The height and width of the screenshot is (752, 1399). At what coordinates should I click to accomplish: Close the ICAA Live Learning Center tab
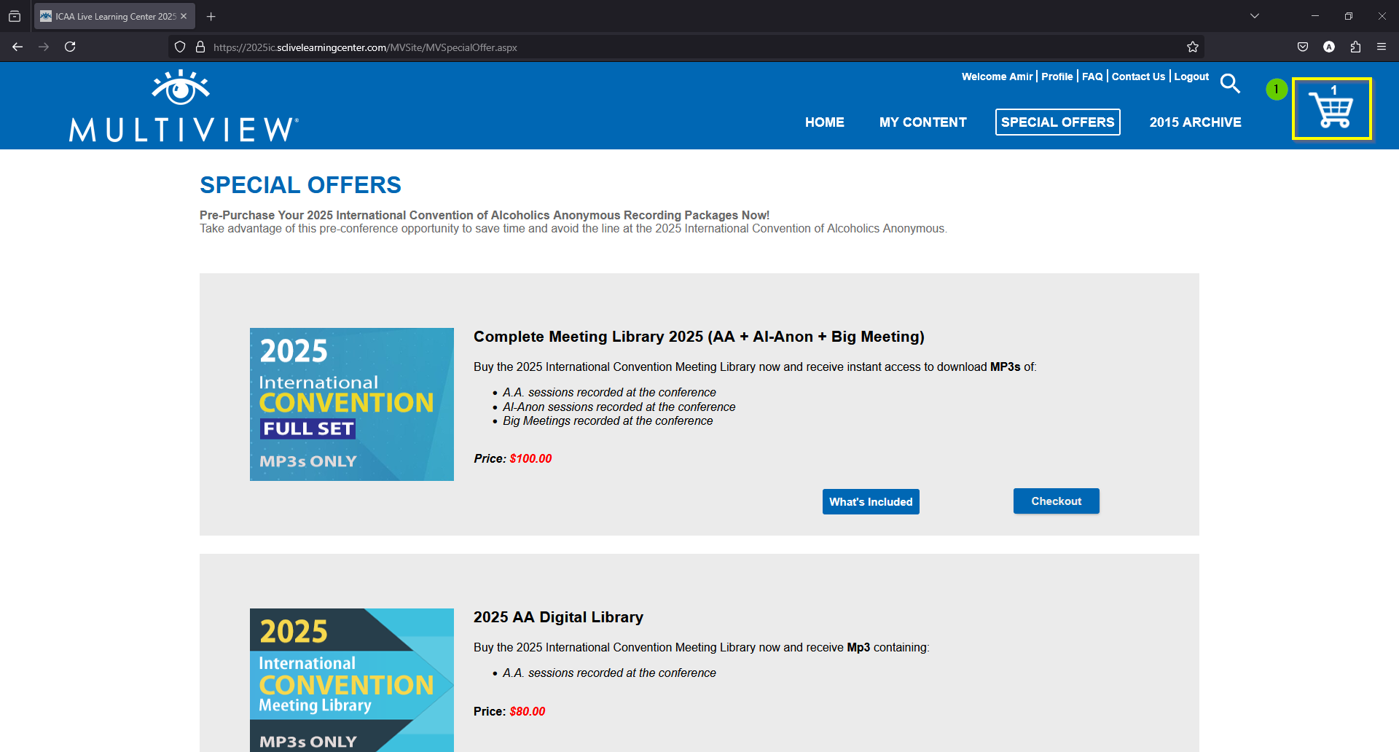click(184, 16)
